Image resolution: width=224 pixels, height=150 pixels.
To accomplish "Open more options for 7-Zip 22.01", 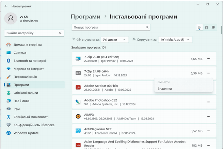I will pyautogui.click(x=208, y=59).
